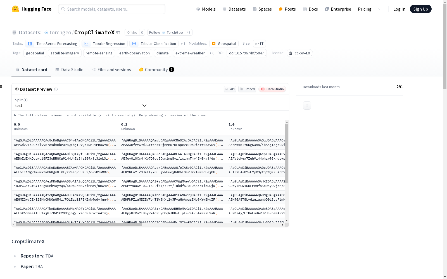Open Data Studio from the preview header
The image size is (447, 279).
[272, 89]
